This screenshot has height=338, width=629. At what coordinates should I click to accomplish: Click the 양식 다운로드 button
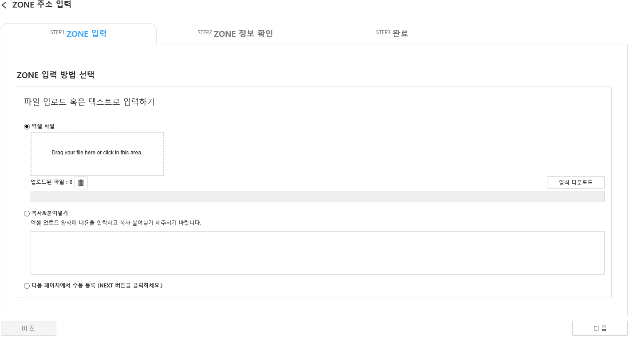point(575,182)
